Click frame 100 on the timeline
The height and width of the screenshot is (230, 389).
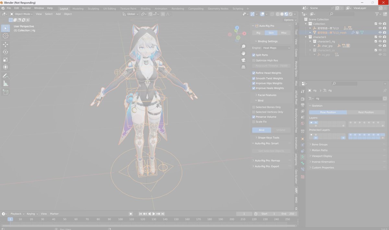pyautogui.click(x=121, y=219)
